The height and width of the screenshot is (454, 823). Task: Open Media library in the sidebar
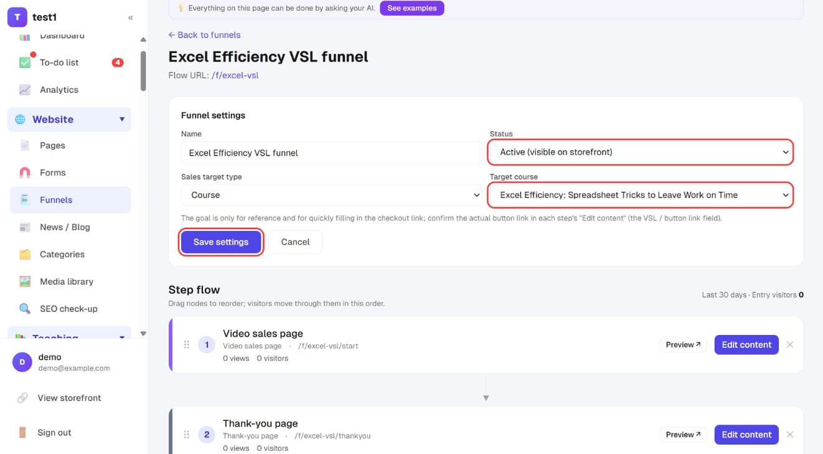[x=70, y=281]
